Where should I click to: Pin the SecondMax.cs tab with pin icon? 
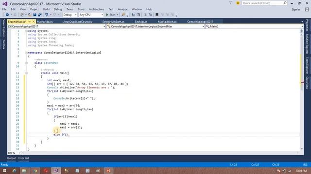30,21
